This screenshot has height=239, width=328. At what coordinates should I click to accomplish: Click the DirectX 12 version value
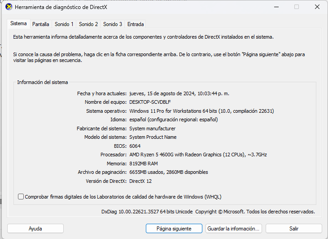(x=140, y=181)
